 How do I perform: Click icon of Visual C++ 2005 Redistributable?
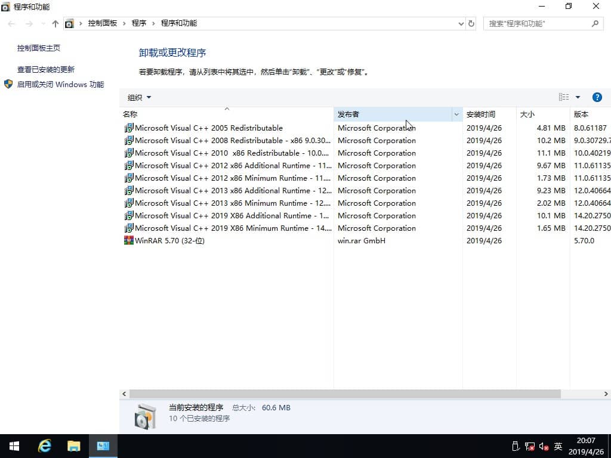pyautogui.click(x=129, y=128)
